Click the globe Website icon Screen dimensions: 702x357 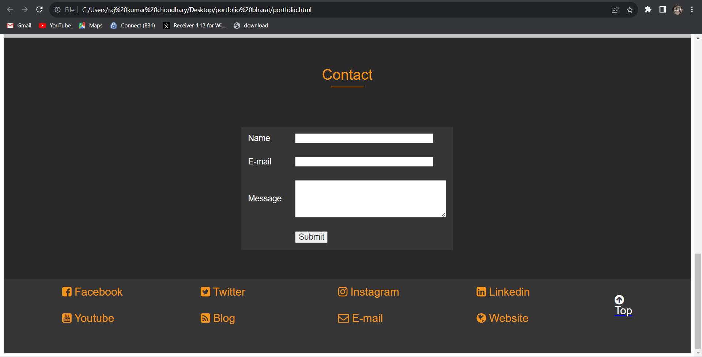pyautogui.click(x=481, y=318)
